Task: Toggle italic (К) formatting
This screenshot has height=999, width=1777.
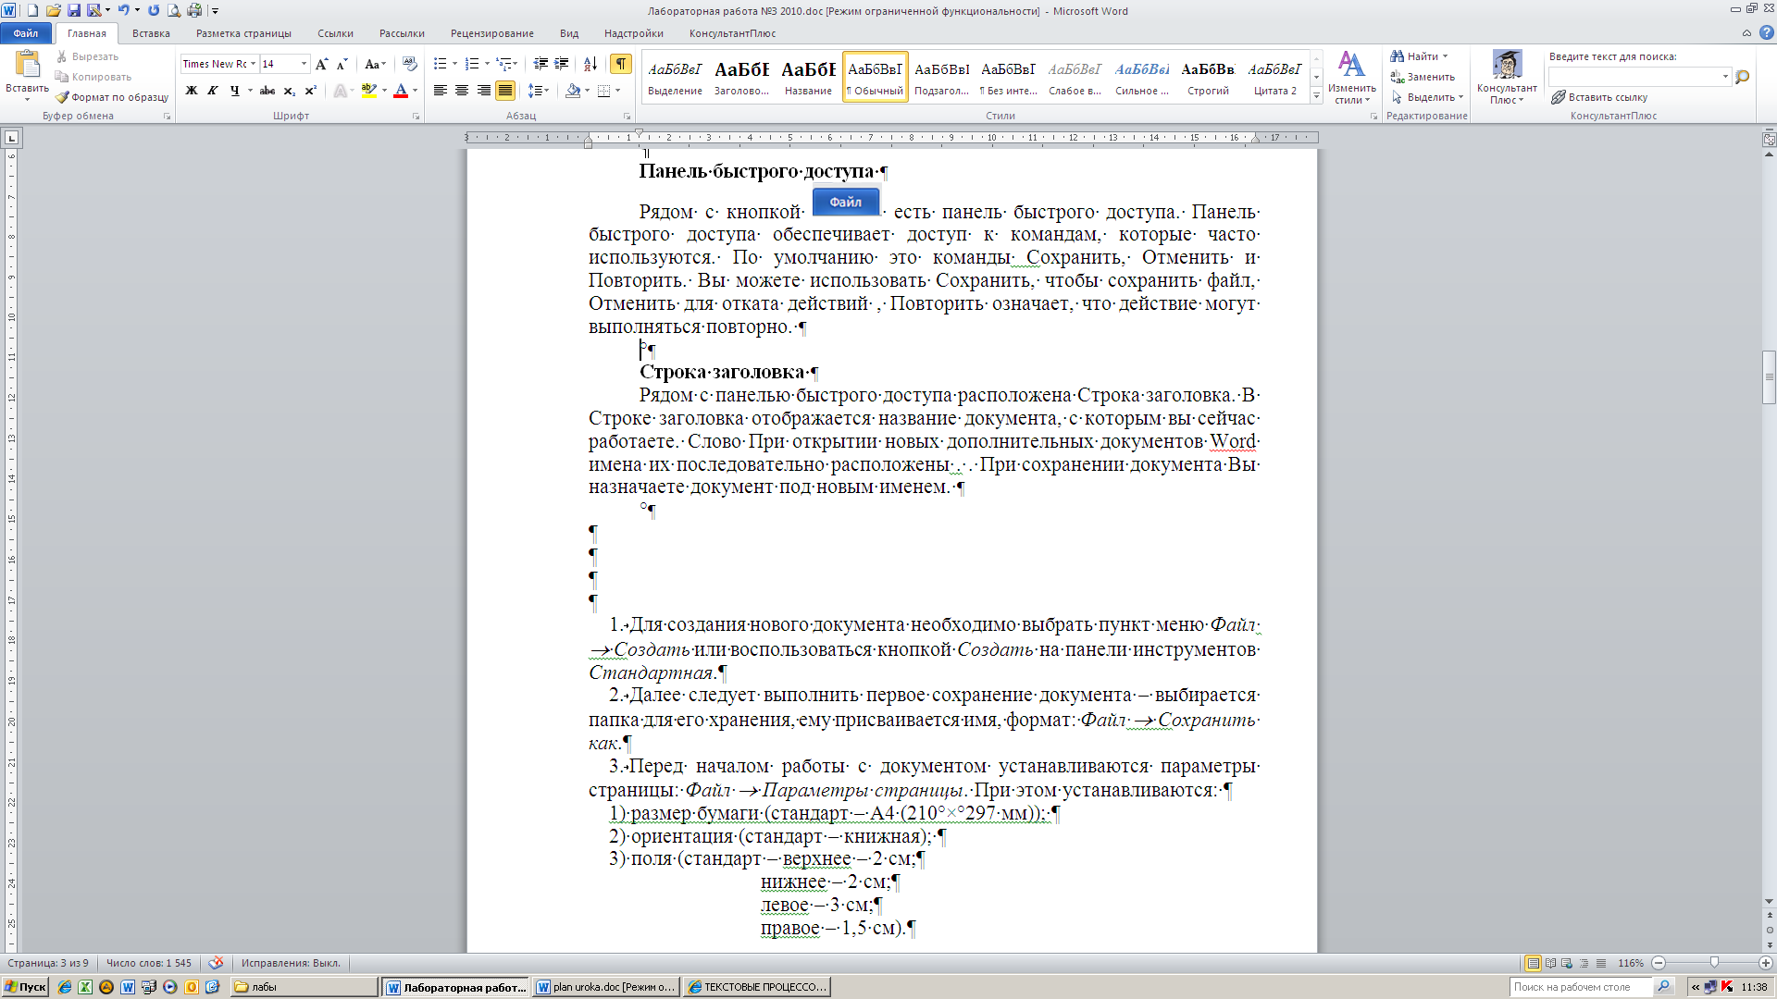Action: (213, 91)
